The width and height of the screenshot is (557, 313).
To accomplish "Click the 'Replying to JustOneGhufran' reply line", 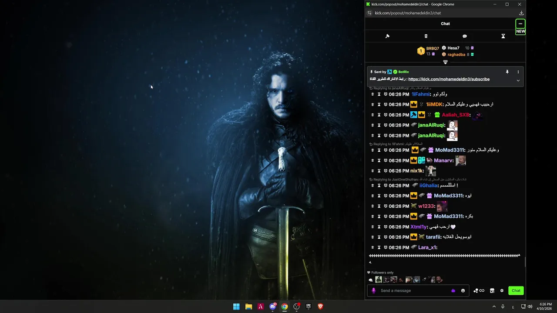I will coord(418,180).
